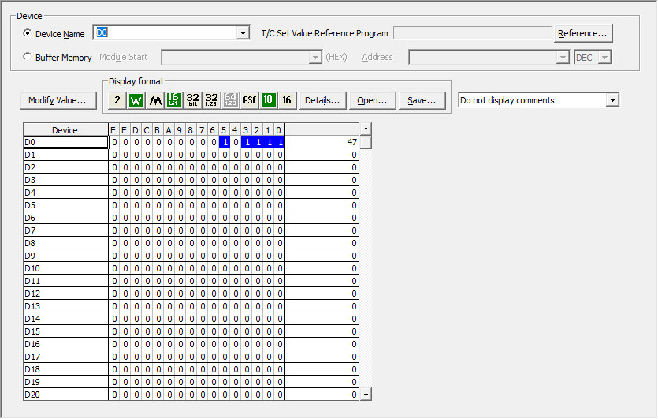The width and height of the screenshot is (658, 419).
Task: Choose 16-bit integer display format icon
Action: pyautogui.click(x=173, y=100)
